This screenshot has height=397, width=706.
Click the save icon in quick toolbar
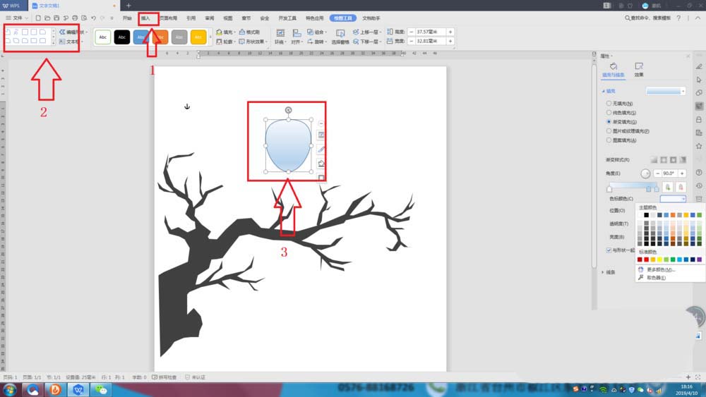[56, 18]
